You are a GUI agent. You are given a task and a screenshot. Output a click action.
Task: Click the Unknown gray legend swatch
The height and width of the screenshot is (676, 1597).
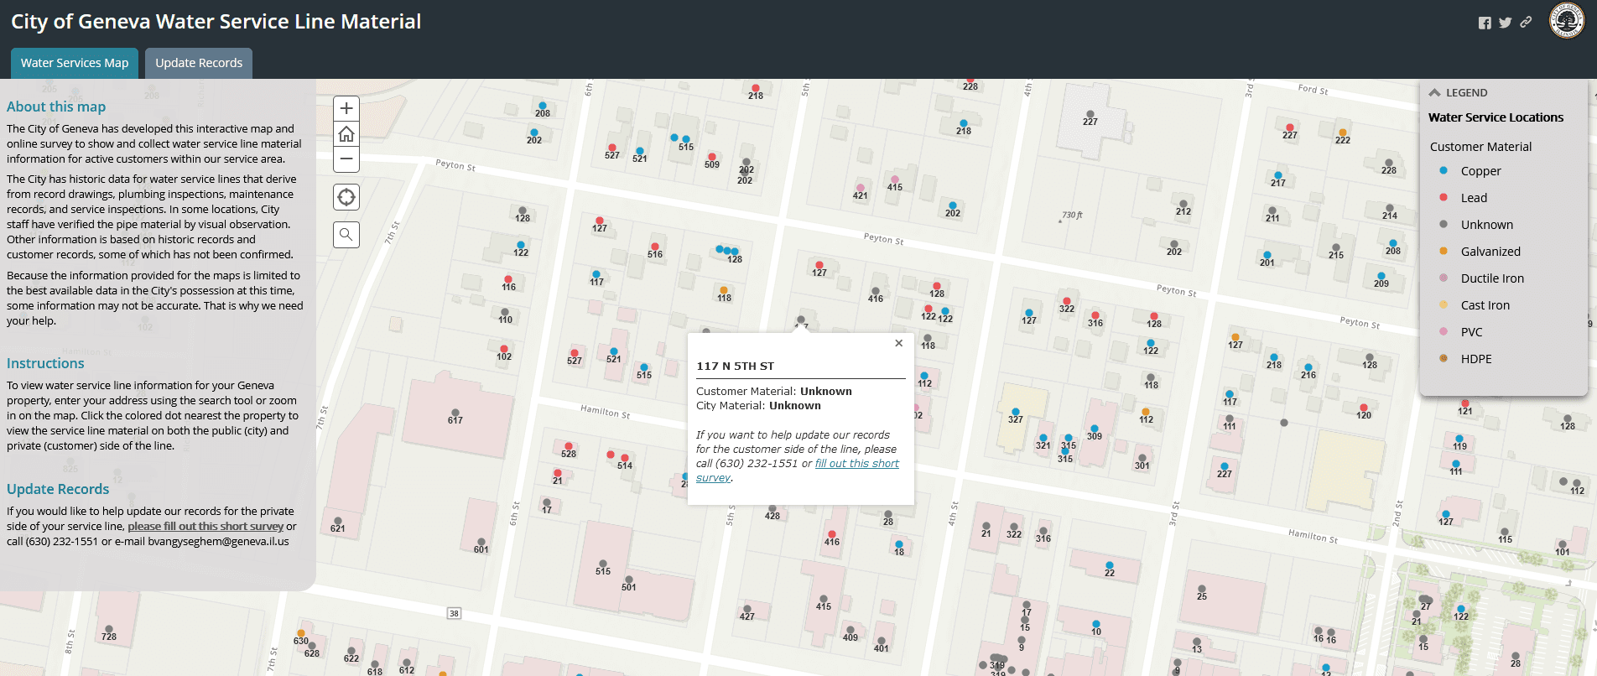1444,224
